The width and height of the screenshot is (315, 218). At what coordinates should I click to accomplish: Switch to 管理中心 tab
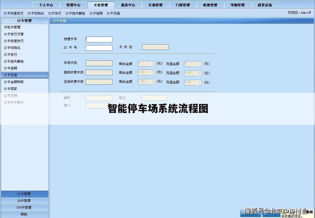pyautogui.click(x=74, y=5)
